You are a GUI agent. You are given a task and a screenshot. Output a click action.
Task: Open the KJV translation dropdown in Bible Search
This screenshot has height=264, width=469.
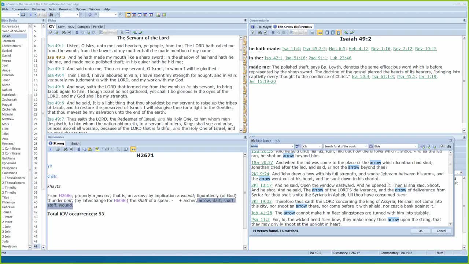coord(320,146)
